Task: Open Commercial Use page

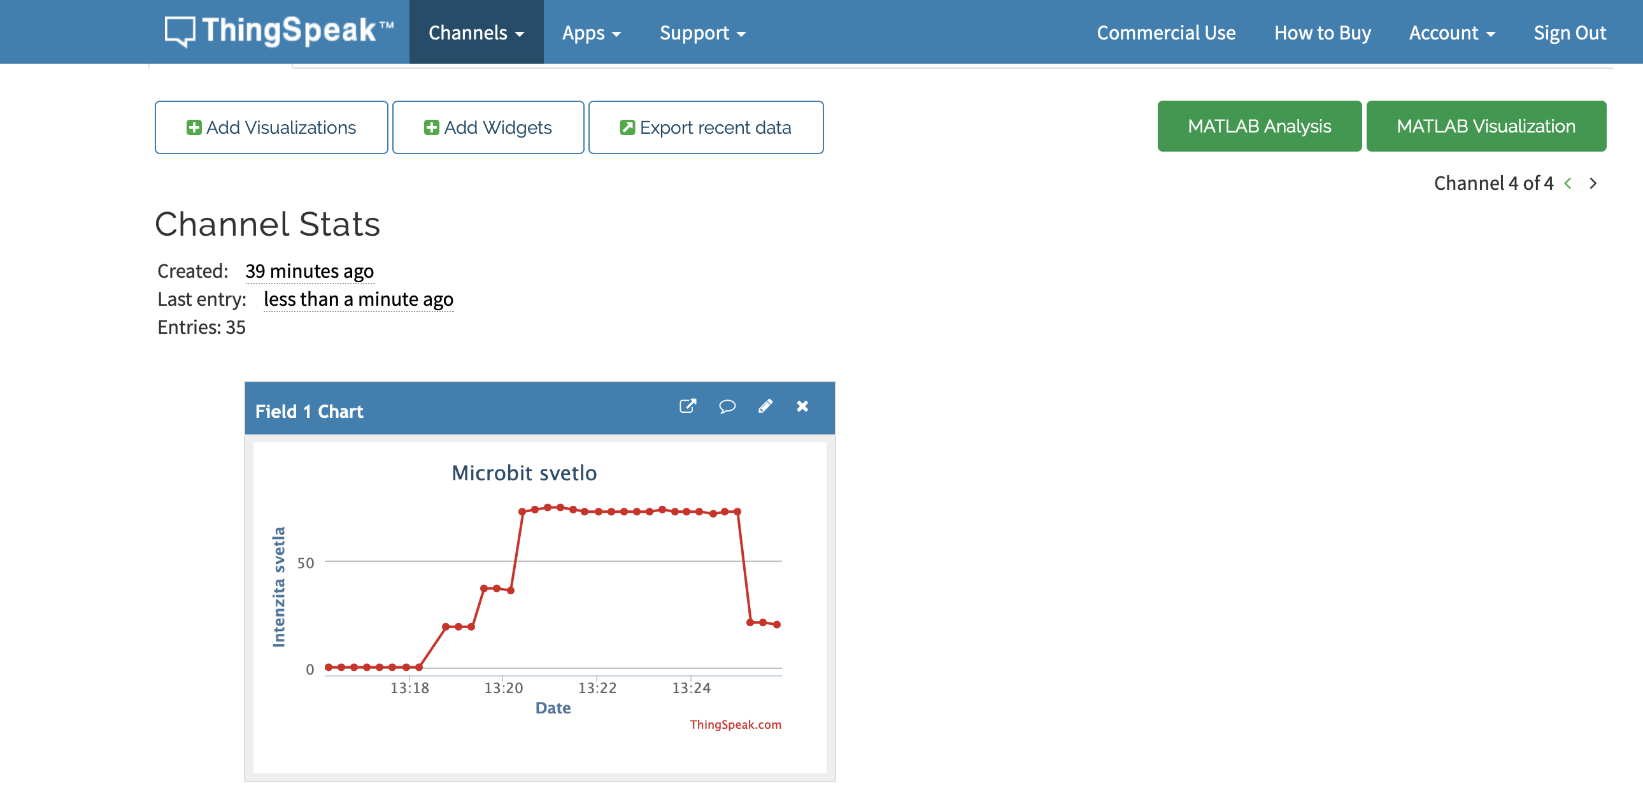Action: click(1165, 32)
